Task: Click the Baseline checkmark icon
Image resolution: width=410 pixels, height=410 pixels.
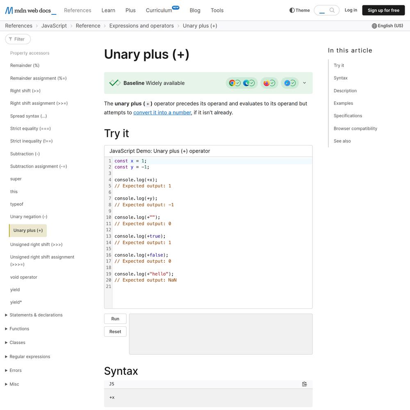Action: (x=115, y=83)
